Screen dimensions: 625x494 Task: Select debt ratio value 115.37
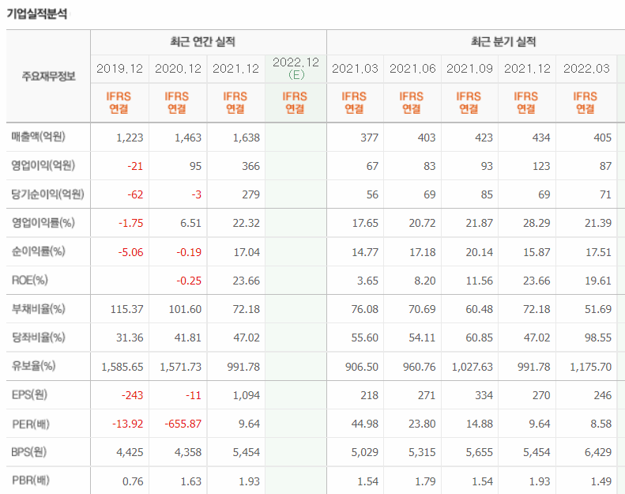click(126, 309)
